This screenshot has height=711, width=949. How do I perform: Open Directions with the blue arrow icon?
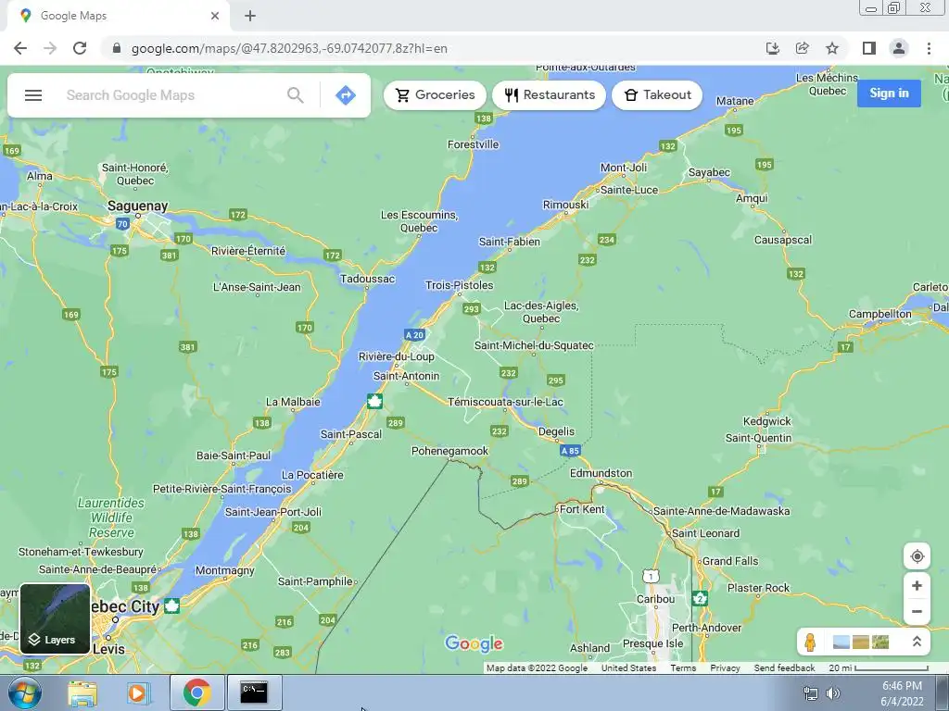click(346, 95)
